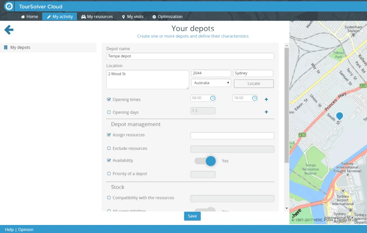
Task: Click the building icon beside My depots
Action: (6, 47)
